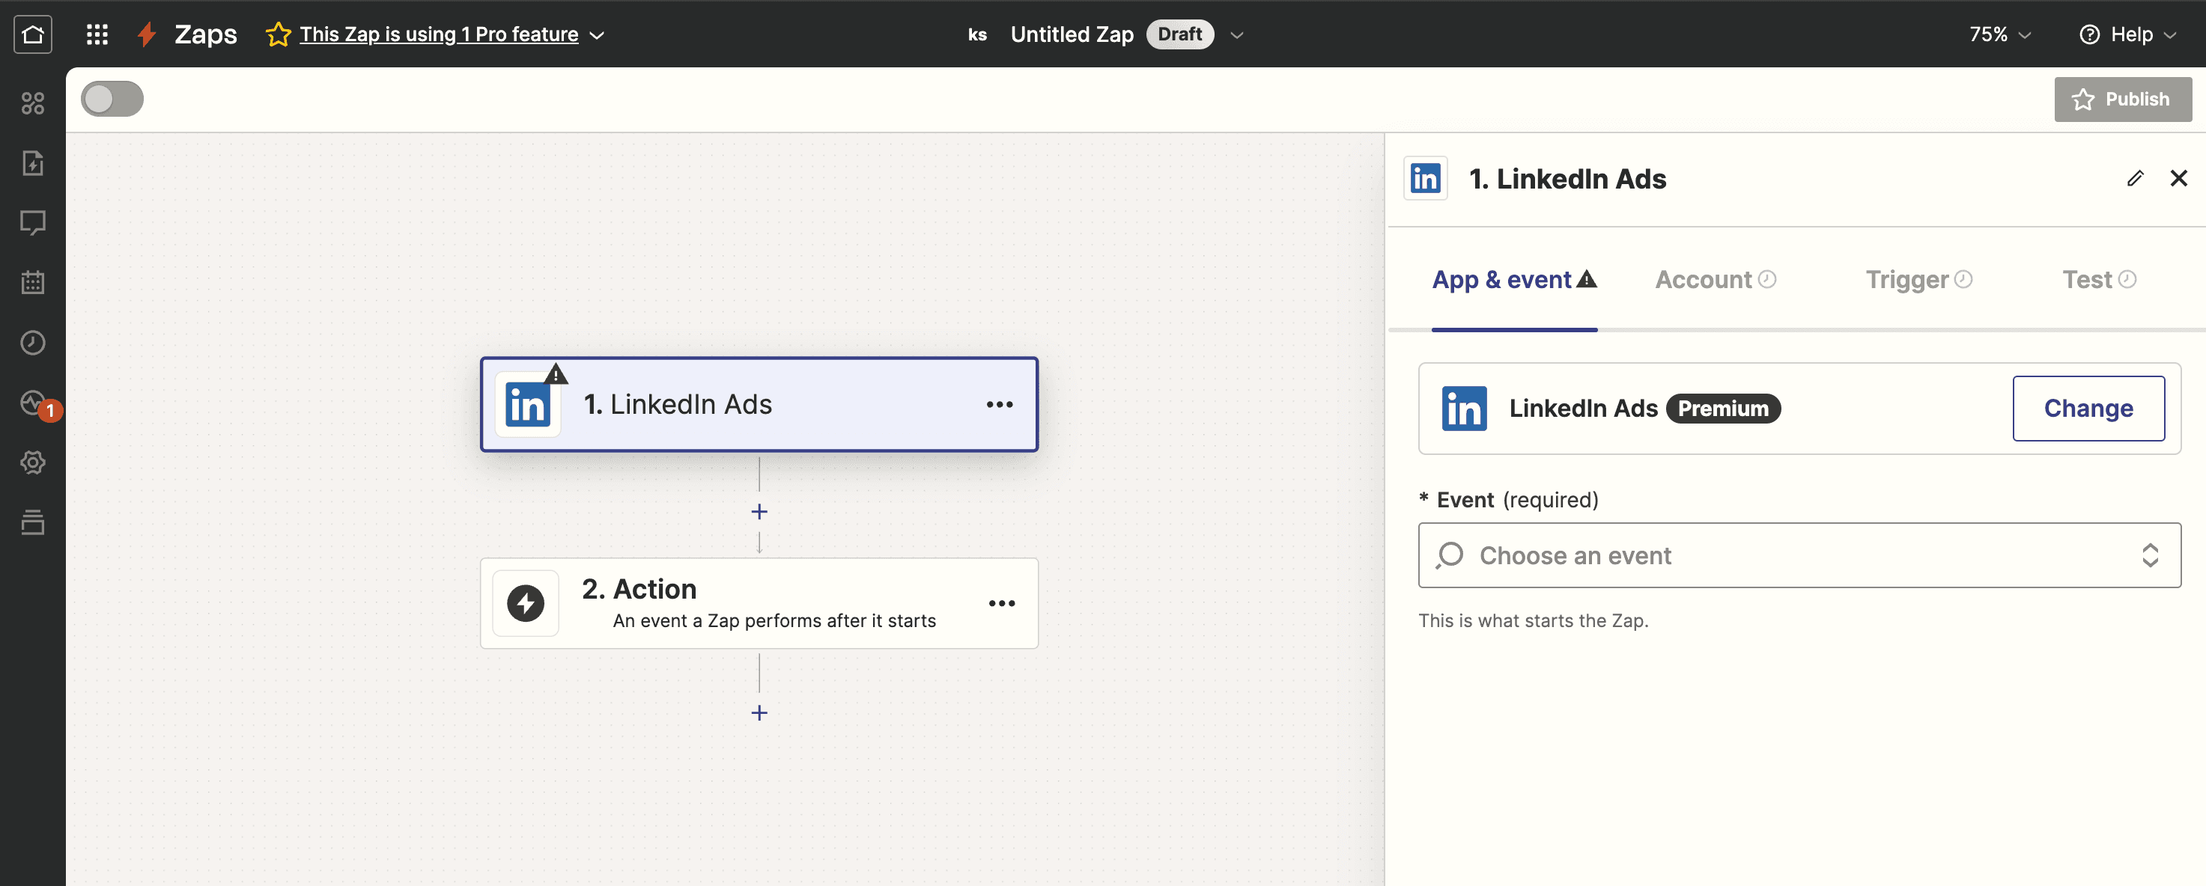This screenshot has height=886, width=2206.
Task: Click the Help question mark icon
Action: tap(2088, 34)
